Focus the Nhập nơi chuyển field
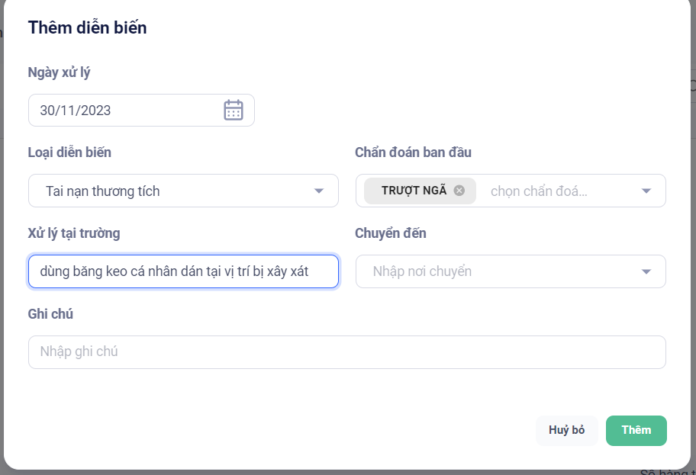696x475 pixels. point(496,271)
